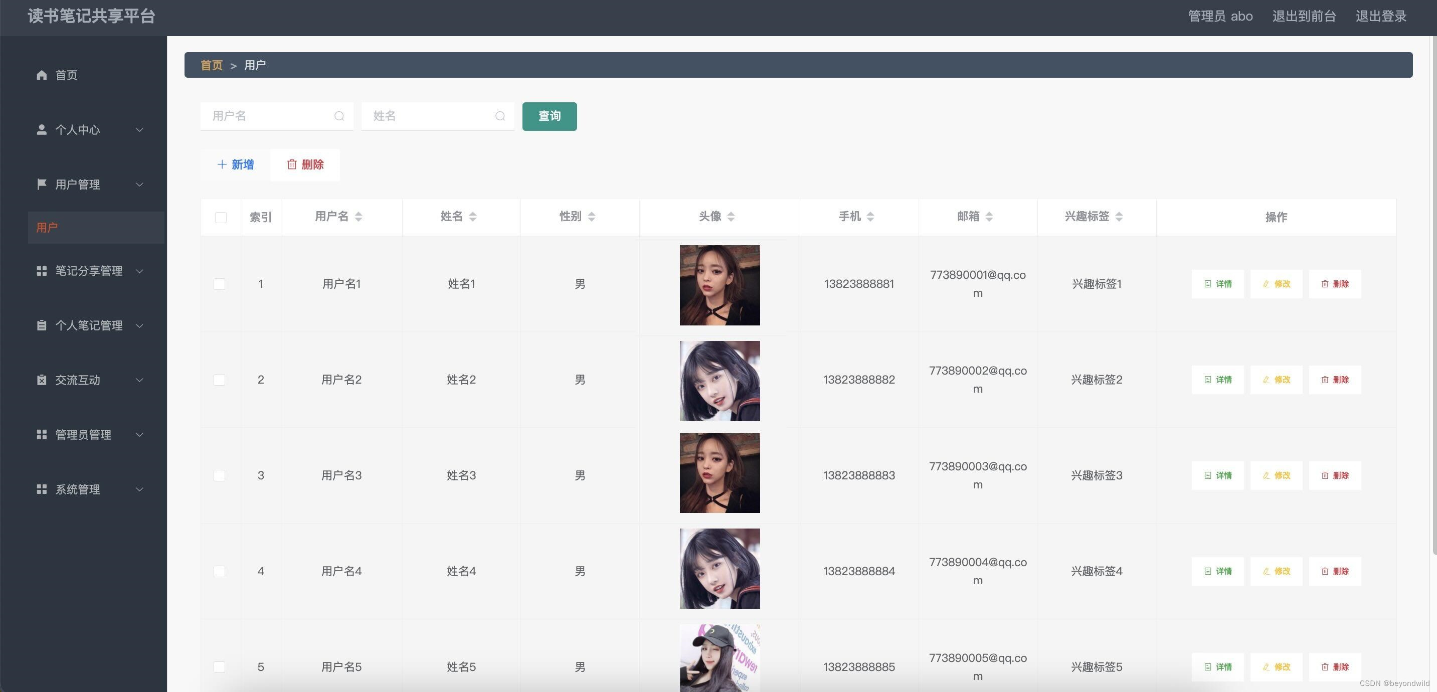Select row 3 checkbox
Viewport: 1437px width, 692px height.
coord(219,475)
